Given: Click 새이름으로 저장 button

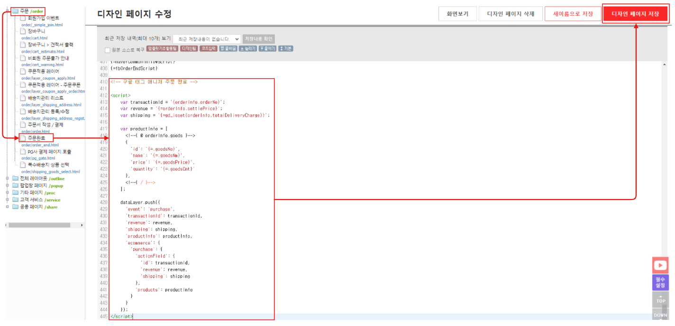Looking at the screenshot, I should (573, 14).
